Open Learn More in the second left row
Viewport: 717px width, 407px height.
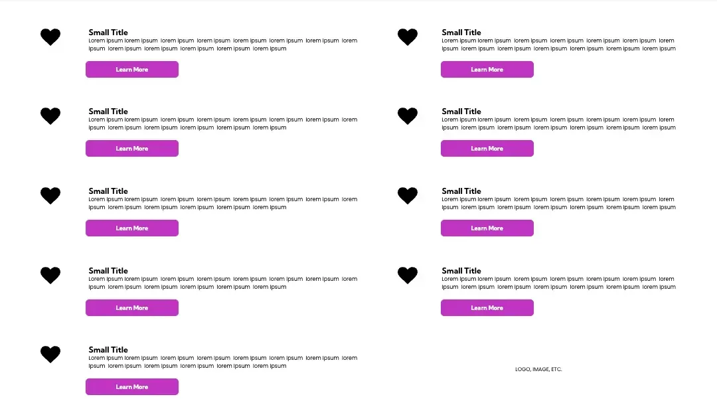click(132, 149)
